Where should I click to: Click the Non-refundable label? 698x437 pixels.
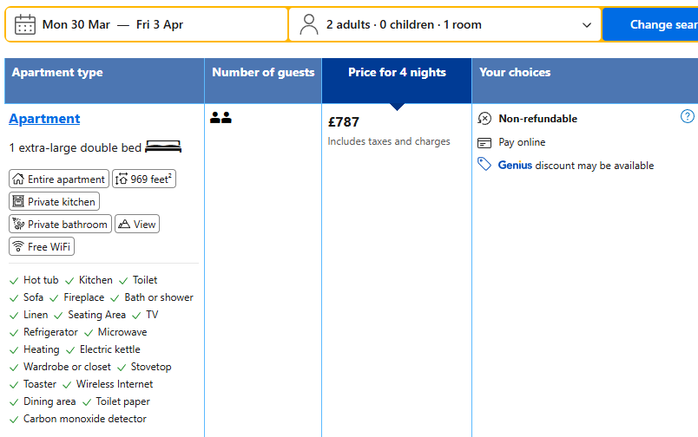(537, 118)
